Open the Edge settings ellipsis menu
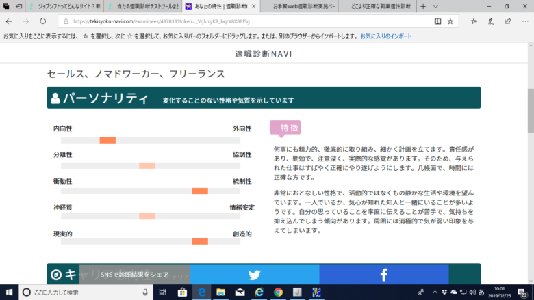 pos(525,21)
